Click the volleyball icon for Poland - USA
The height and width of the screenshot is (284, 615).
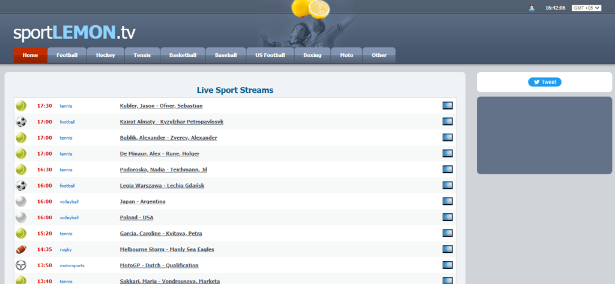click(21, 217)
